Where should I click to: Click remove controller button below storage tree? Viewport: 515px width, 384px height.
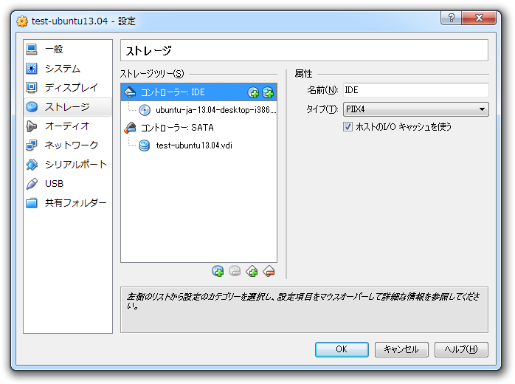pyautogui.click(x=269, y=271)
